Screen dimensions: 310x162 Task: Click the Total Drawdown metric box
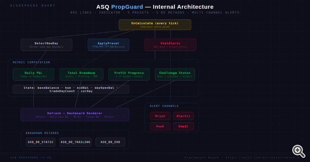tap(81, 74)
